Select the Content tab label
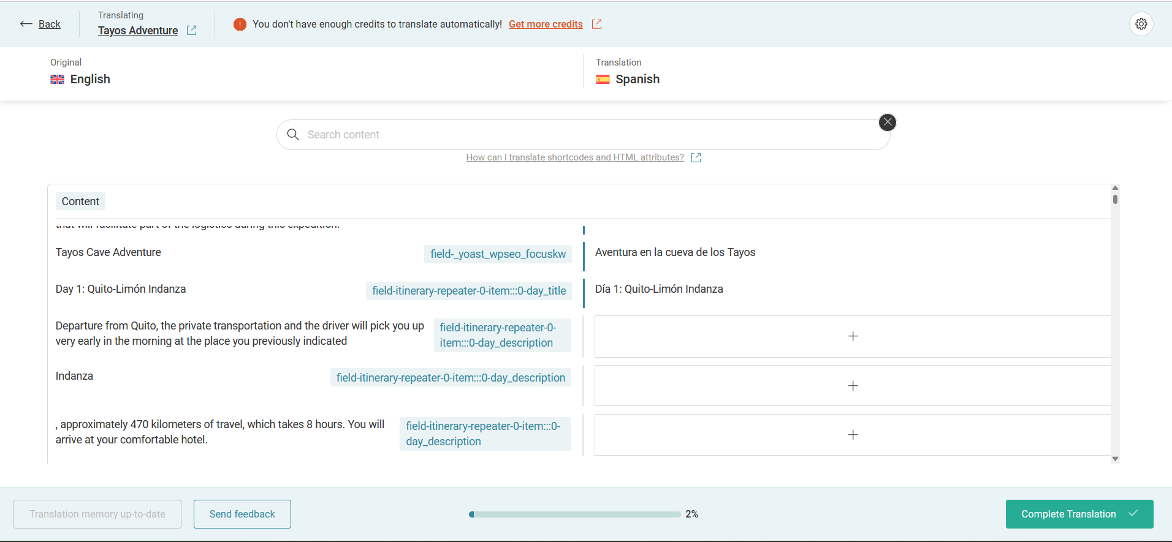1172x542 pixels. pyautogui.click(x=80, y=201)
